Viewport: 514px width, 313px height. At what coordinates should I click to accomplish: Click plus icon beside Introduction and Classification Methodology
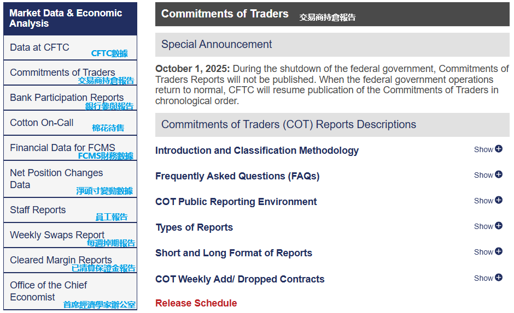[499, 149]
